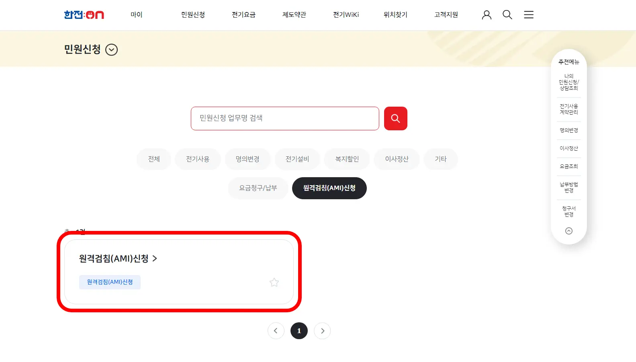Click 요금조회 in recommended menu

[x=569, y=166]
